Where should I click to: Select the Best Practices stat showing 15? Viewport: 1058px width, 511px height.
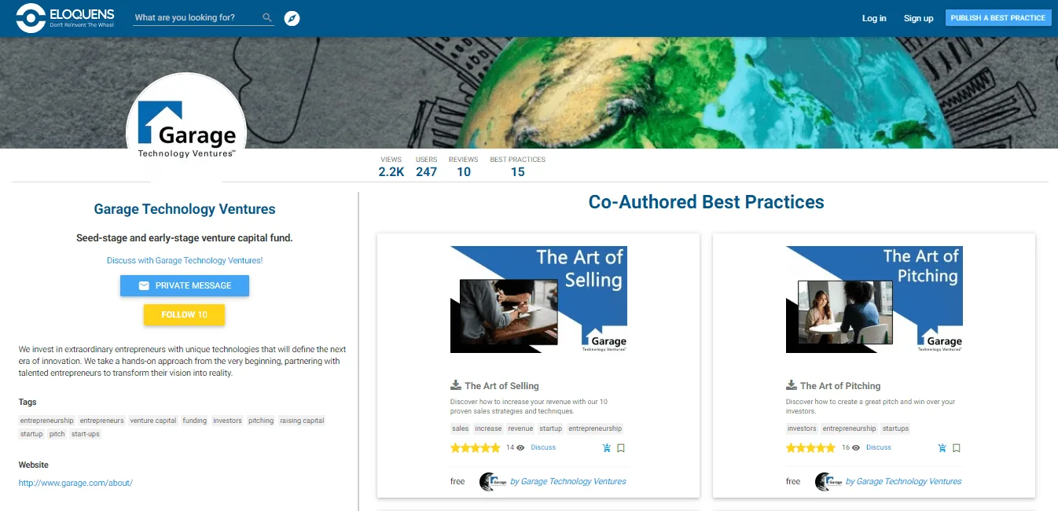coord(517,167)
